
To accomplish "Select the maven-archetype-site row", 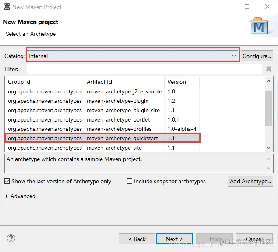I will click(103, 148).
